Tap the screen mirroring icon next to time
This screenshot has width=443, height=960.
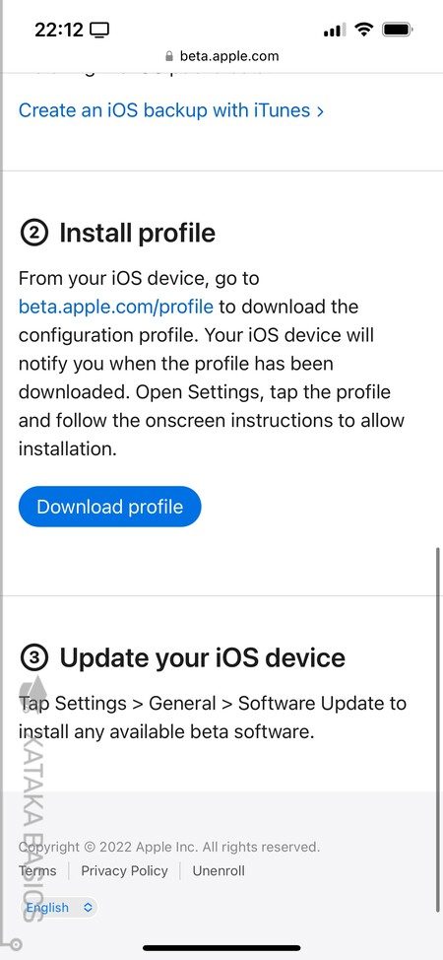[x=99, y=30]
